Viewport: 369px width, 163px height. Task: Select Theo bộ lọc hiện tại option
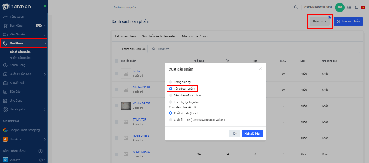tap(170, 102)
